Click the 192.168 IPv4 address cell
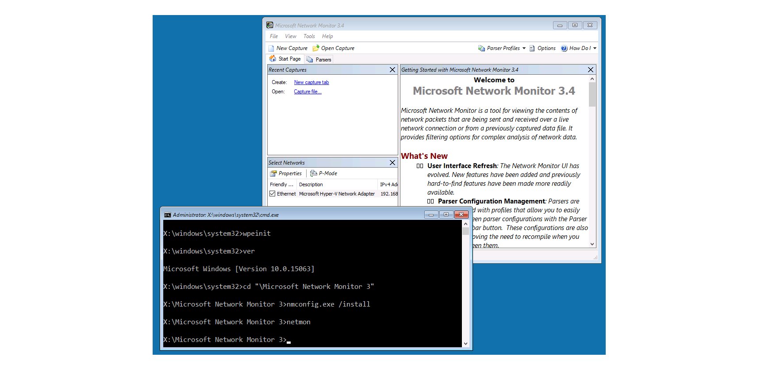This screenshot has height=376, width=761. [389, 194]
